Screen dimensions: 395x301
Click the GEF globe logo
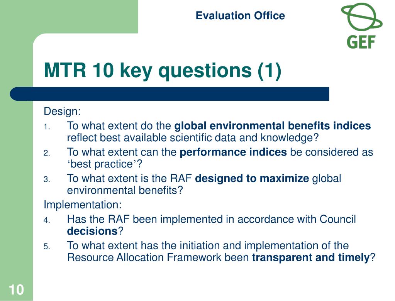(361, 26)
